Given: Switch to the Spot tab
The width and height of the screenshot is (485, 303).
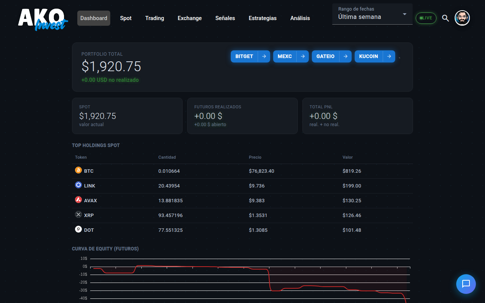Looking at the screenshot, I should point(126,18).
